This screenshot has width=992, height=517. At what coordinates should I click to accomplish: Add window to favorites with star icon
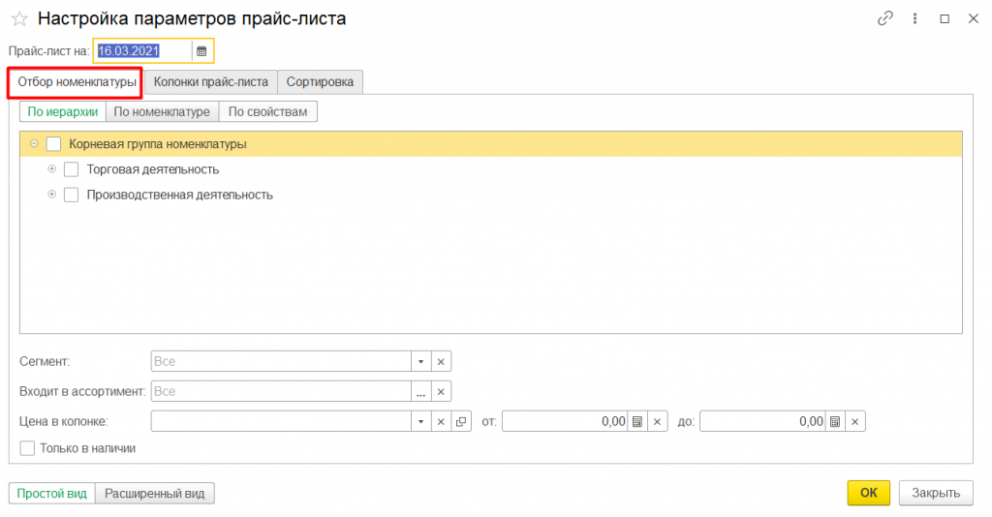19,18
